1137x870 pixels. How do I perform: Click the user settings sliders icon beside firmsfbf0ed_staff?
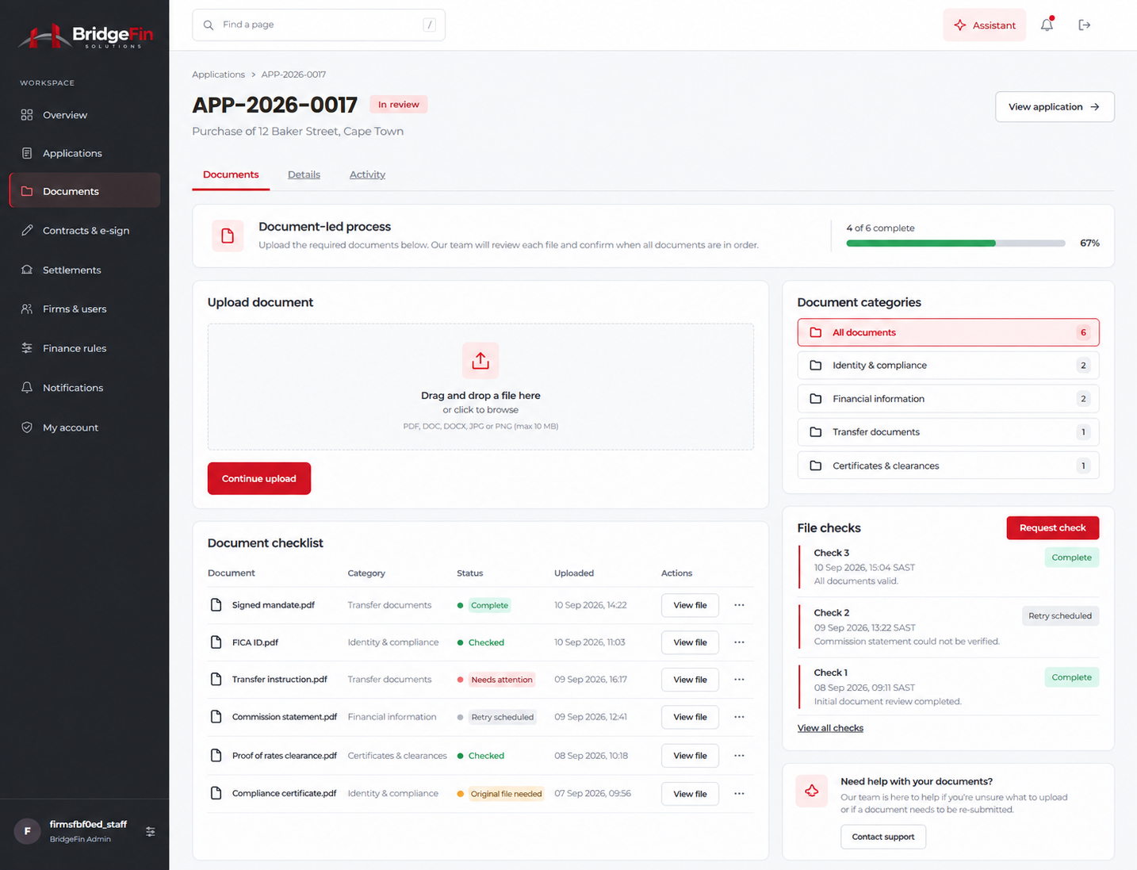click(150, 831)
